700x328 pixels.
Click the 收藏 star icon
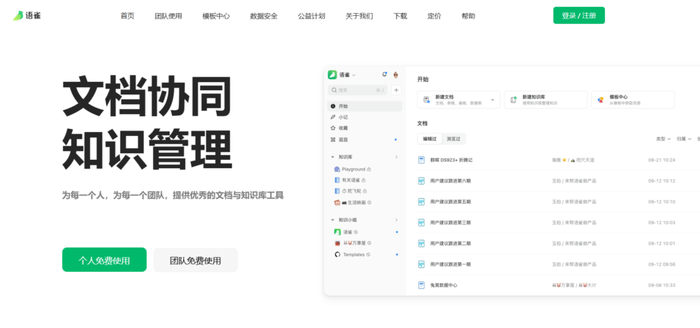(333, 128)
